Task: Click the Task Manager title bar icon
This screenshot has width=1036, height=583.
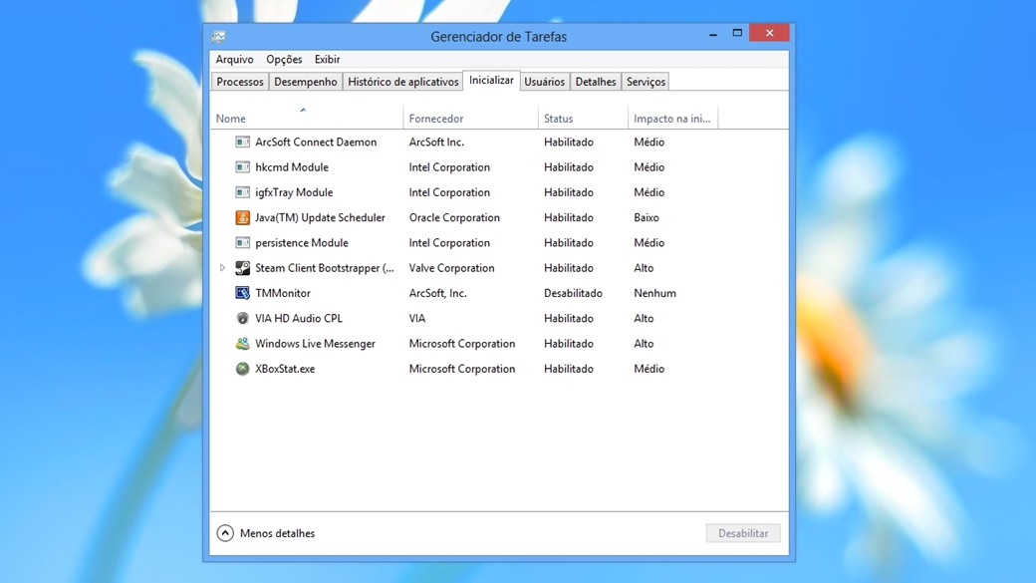Action: pos(219,36)
